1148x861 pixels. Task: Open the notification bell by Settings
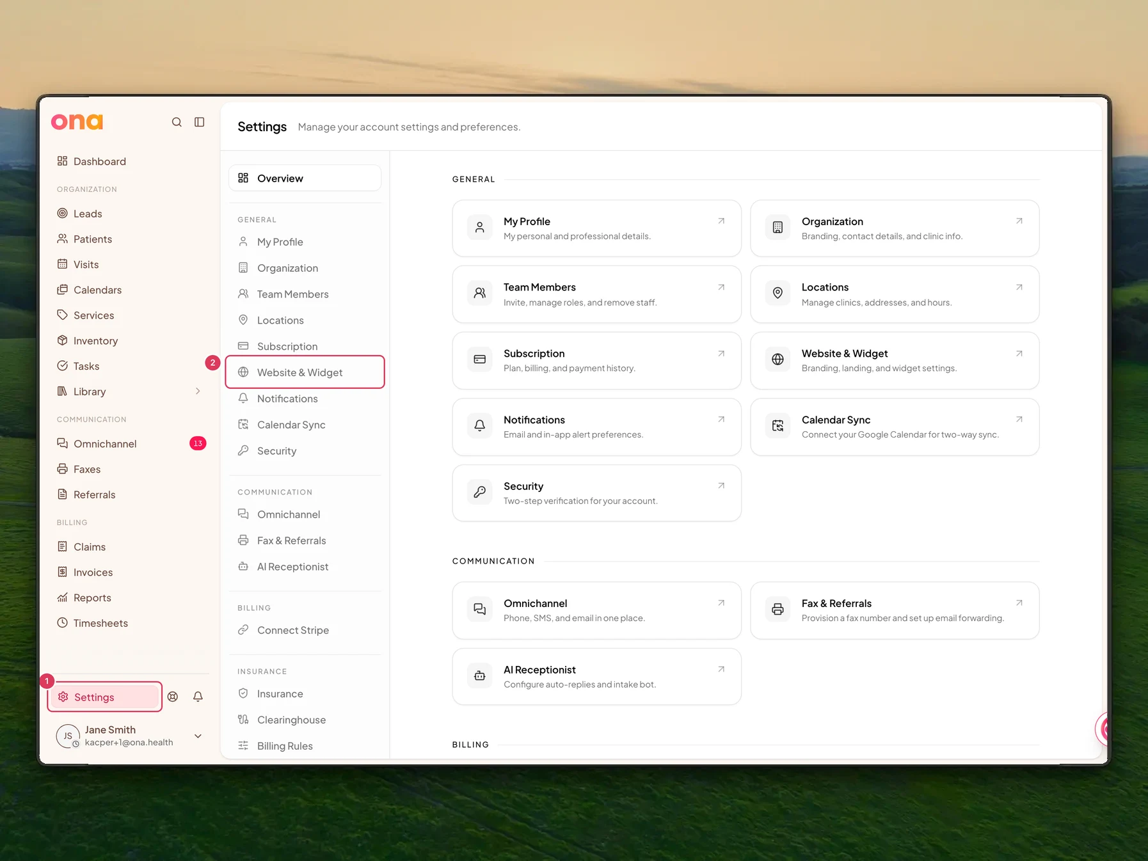[198, 697]
